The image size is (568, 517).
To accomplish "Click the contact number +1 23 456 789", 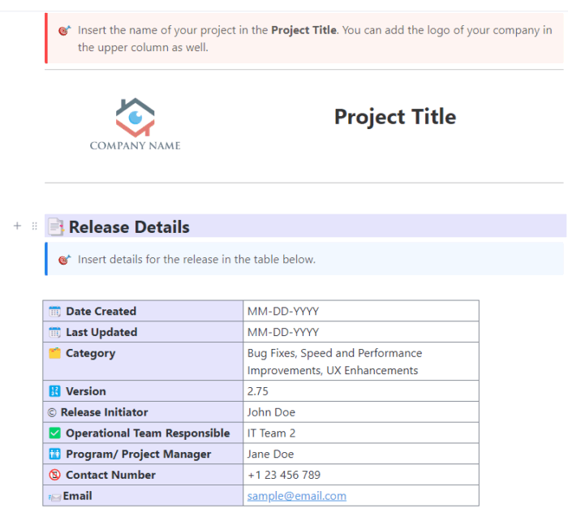I will tap(283, 475).
